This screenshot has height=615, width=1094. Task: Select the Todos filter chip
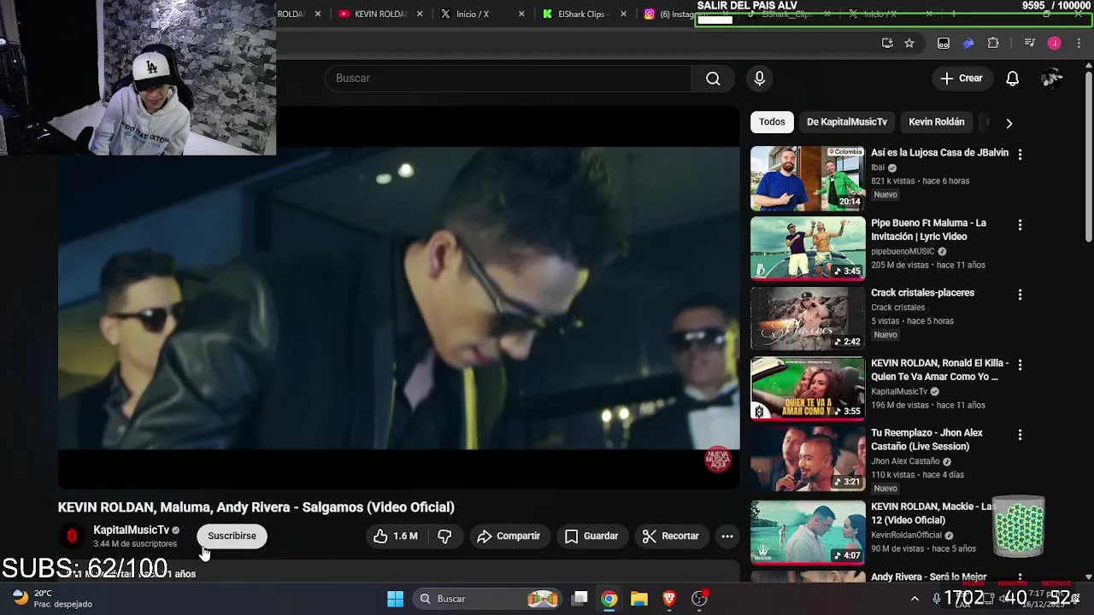[772, 122]
